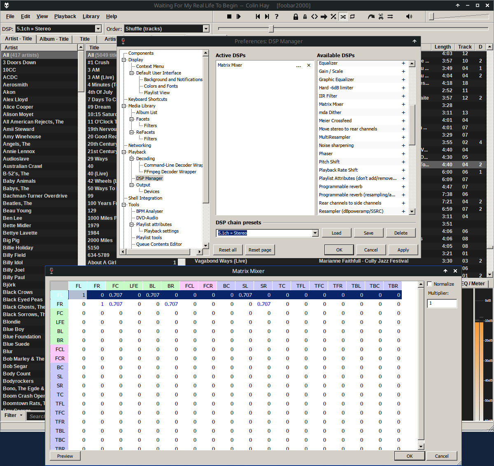Add Phaser DSP with plus icon
The width and height of the screenshot is (494, 466).
[x=403, y=154]
